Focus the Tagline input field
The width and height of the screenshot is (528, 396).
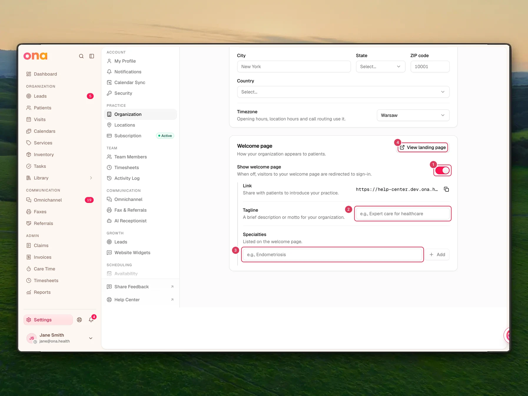pos(403,214)
